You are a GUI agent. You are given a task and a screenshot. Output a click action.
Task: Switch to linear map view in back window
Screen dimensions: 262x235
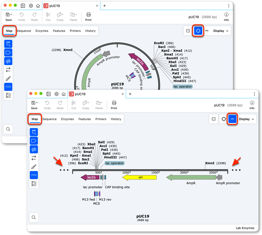[207, 31]
